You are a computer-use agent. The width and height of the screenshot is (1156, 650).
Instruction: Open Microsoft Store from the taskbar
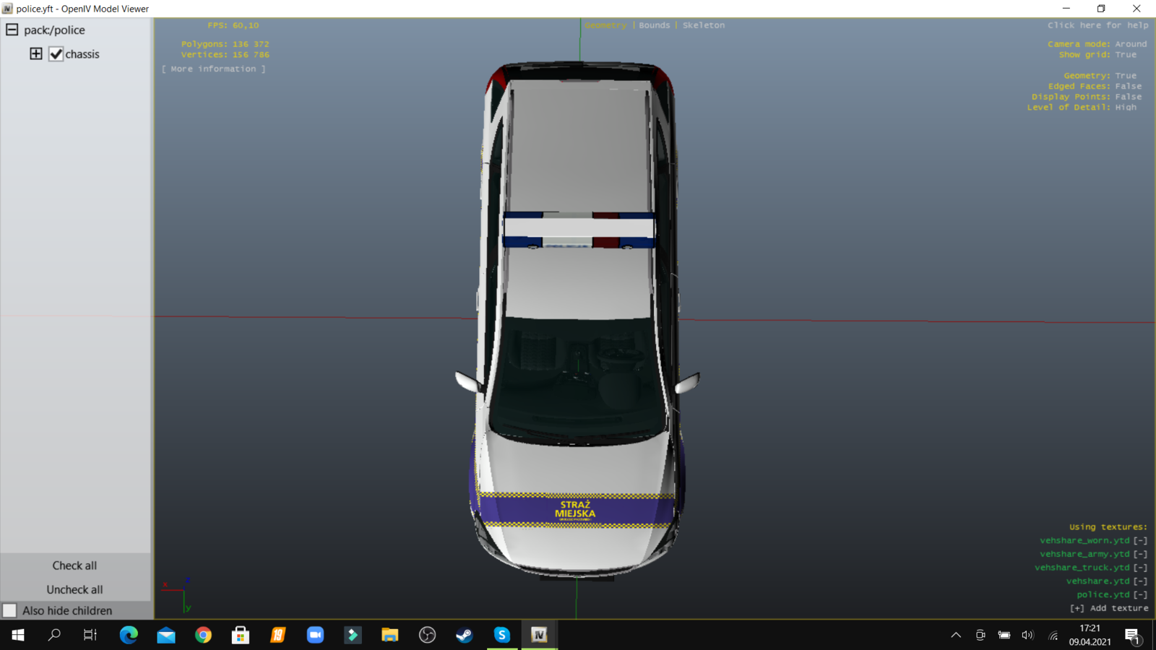pyautogui.click(x=240, y=635)
